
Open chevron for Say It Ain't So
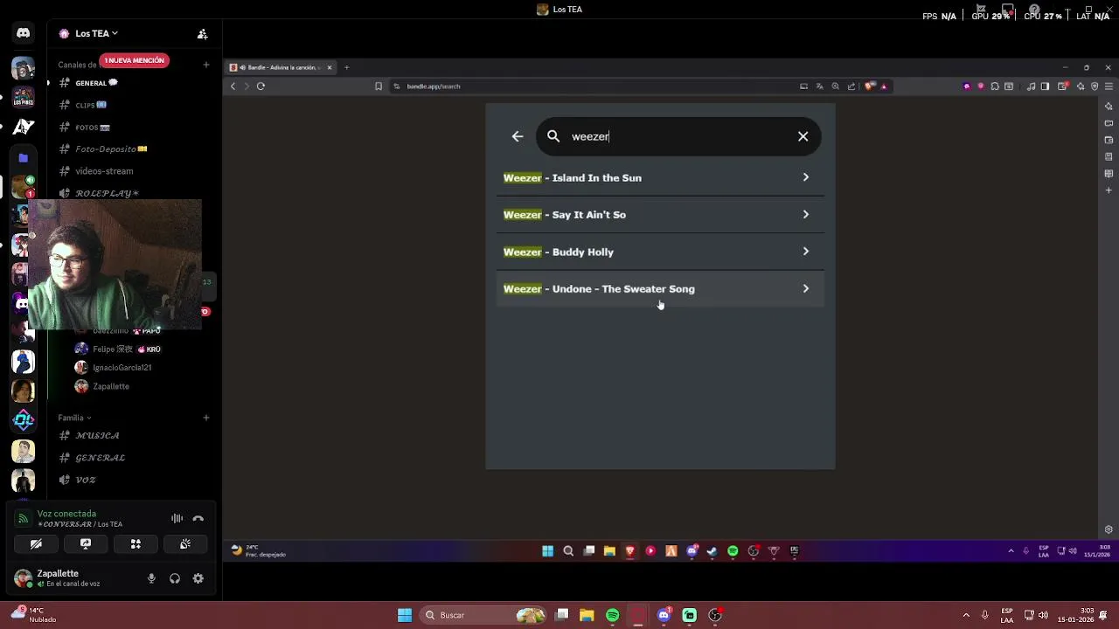tap(805, 214)
